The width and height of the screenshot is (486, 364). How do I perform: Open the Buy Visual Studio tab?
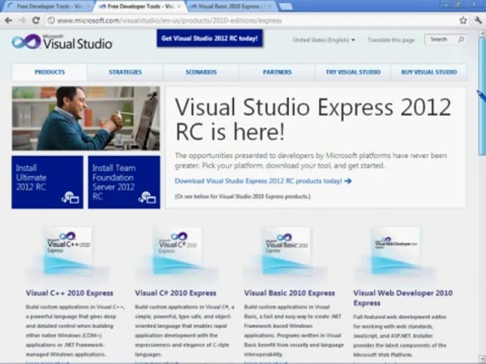pyautogui.click(x=429, y=72)
